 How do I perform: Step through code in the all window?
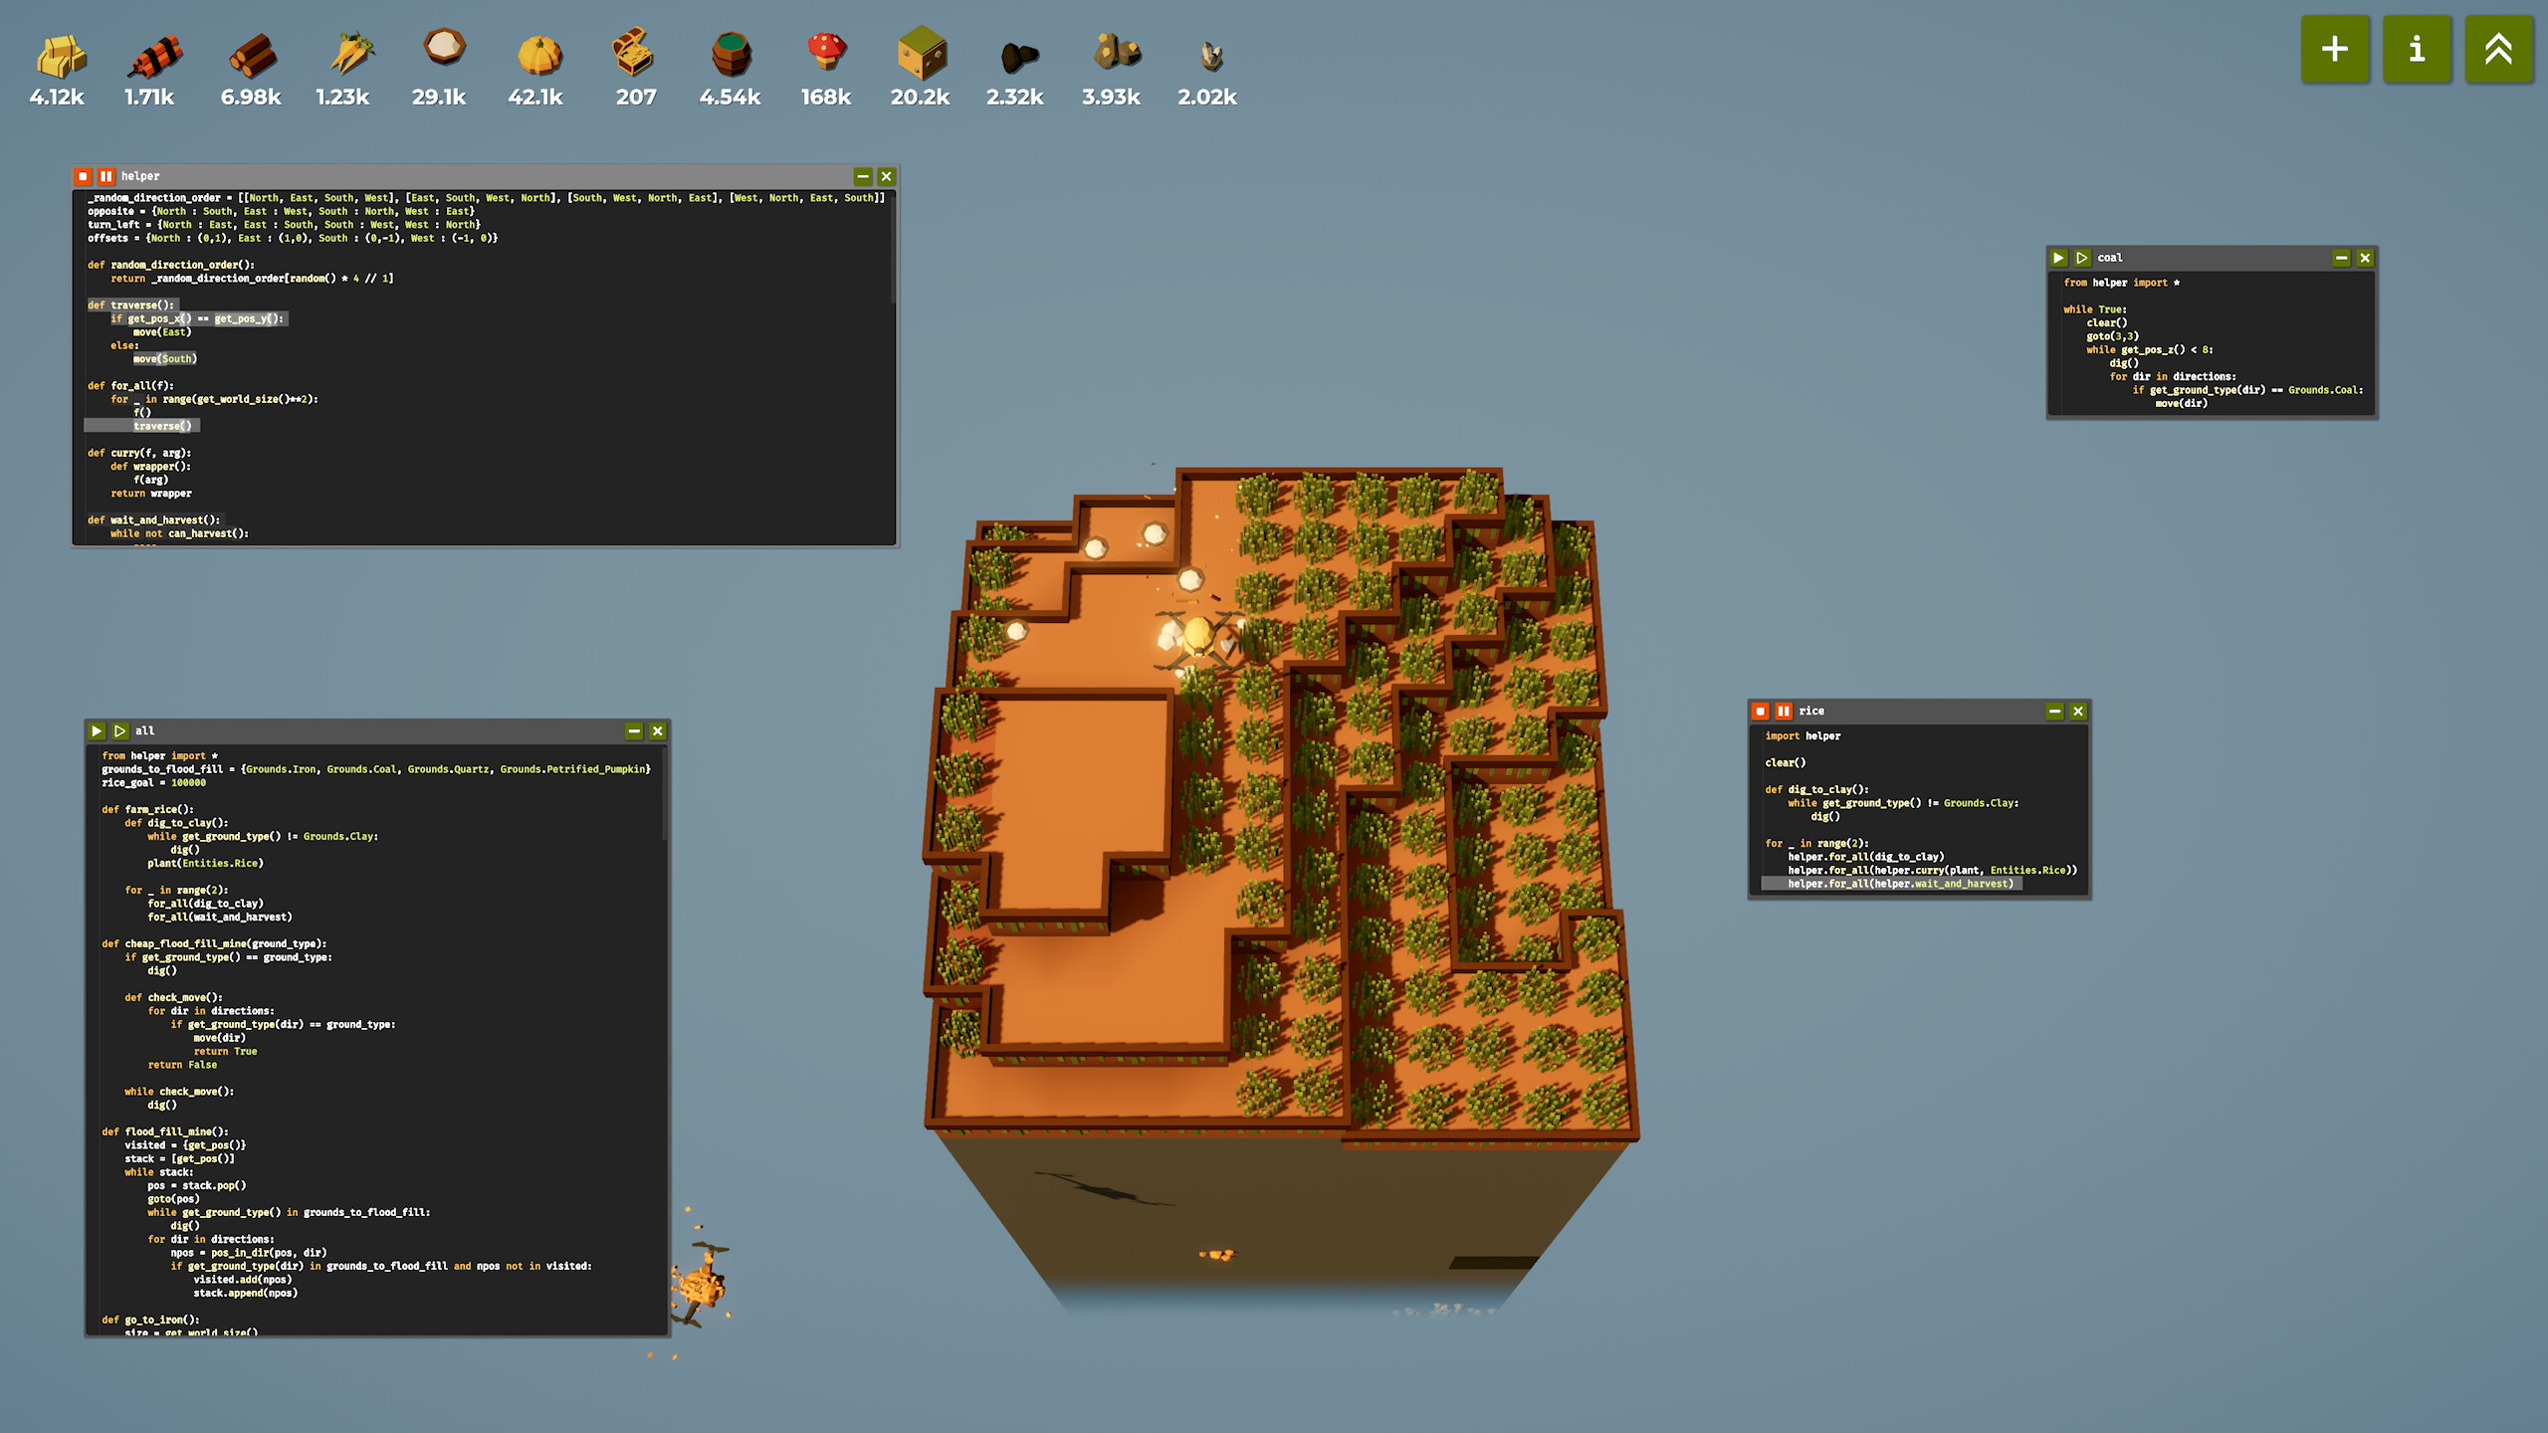tap(119, 730)
